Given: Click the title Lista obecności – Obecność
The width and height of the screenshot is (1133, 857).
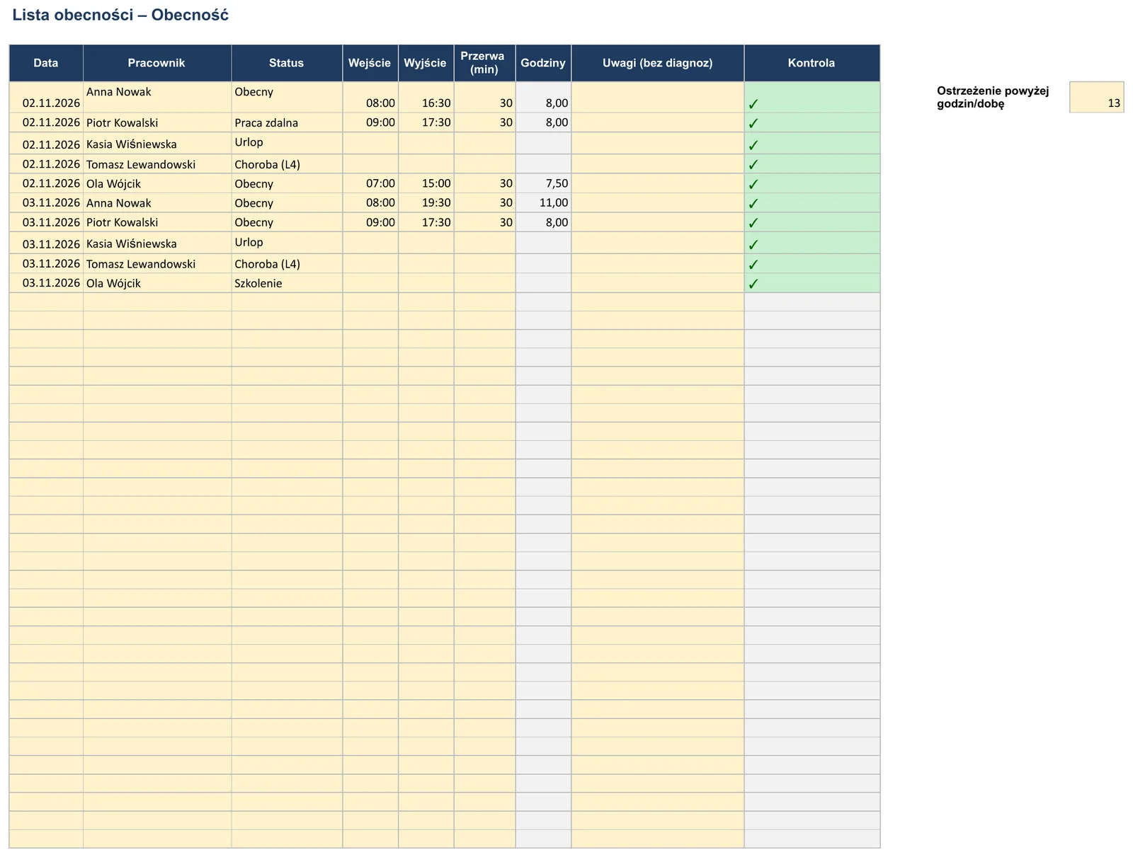Looking at the screenshot, I should pyautogui.click(x=120, y=15).
